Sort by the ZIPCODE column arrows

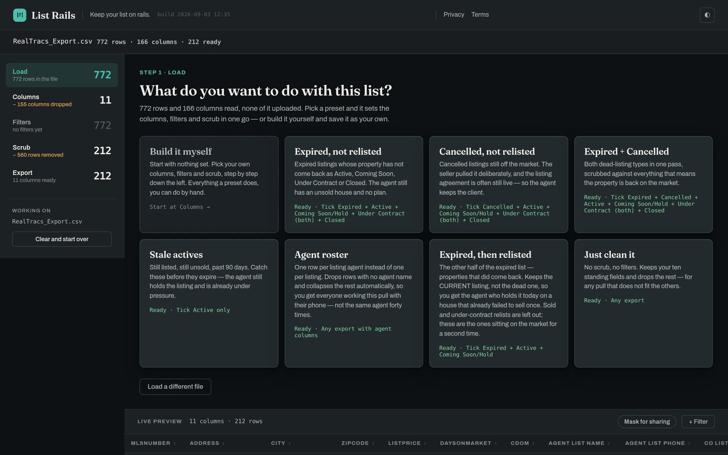pos(373,443)
